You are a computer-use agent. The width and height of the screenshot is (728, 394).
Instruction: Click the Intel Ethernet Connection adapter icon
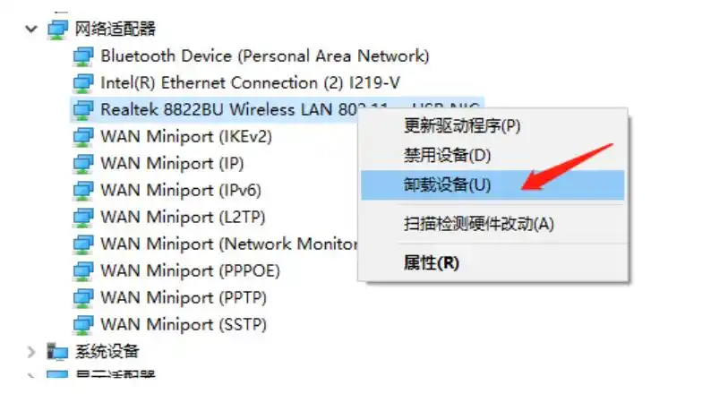pyautogui.click(x=83, y=83)
